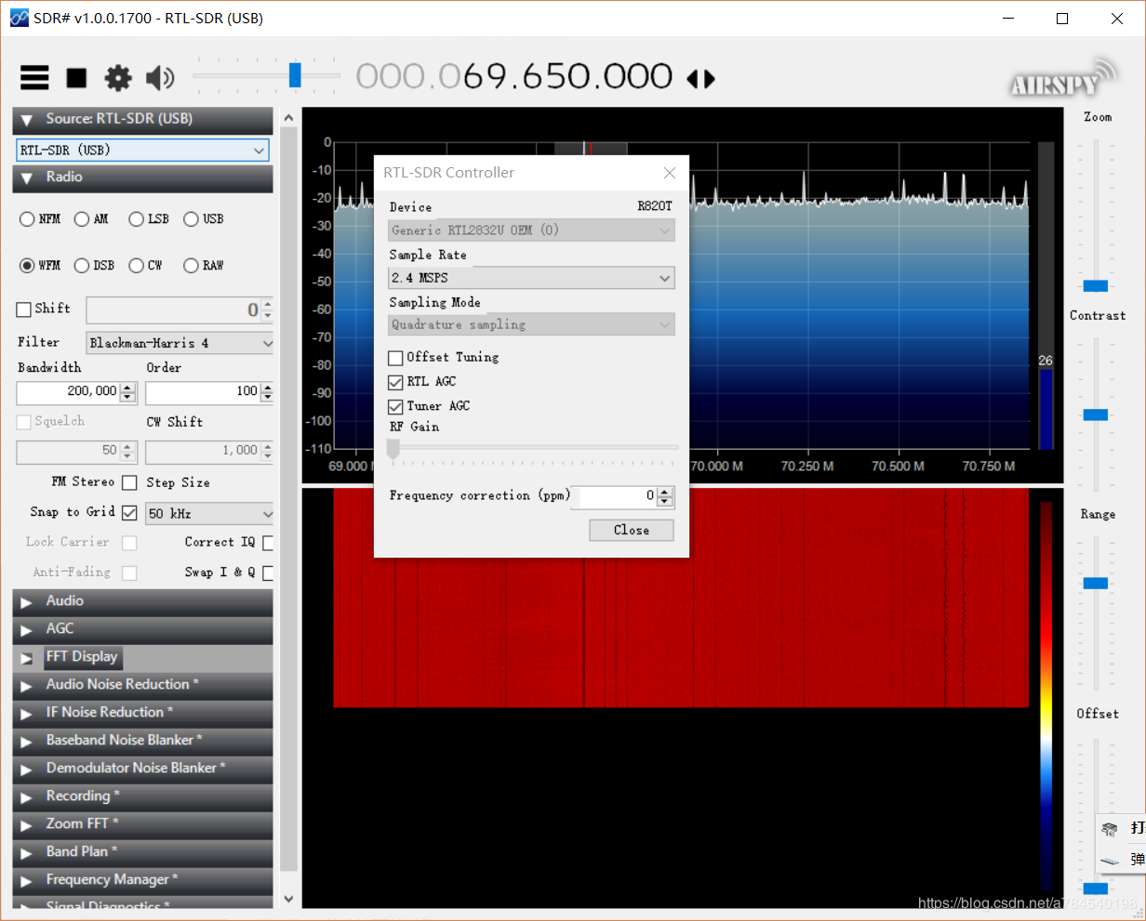Open the hamburger main menu
The image size is (1146, 921).
(x=34, y=78)
